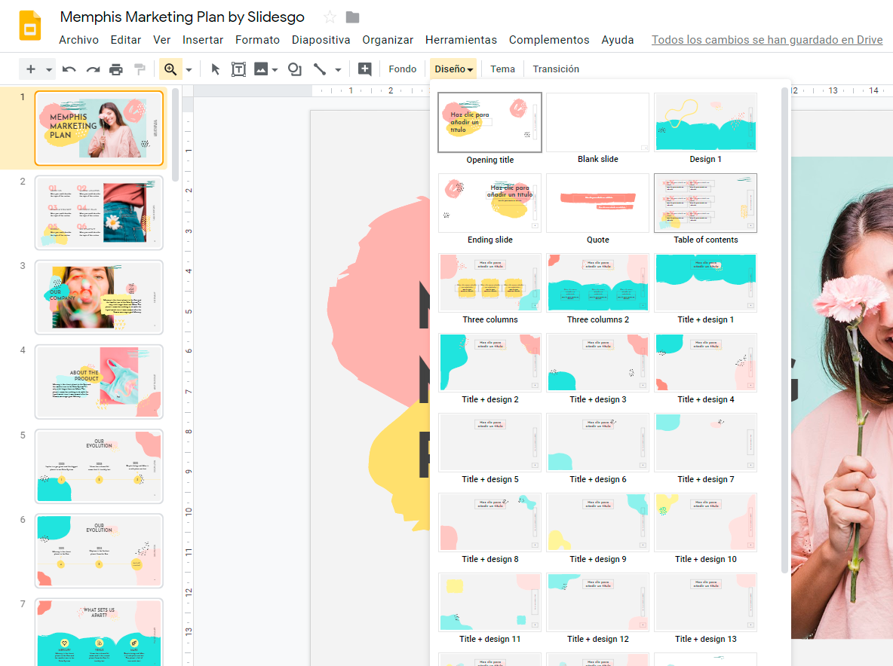The width and height of the screenshot is (893, 666).
Task: Click the Google Slides logo icon
Action: point(30,26)
